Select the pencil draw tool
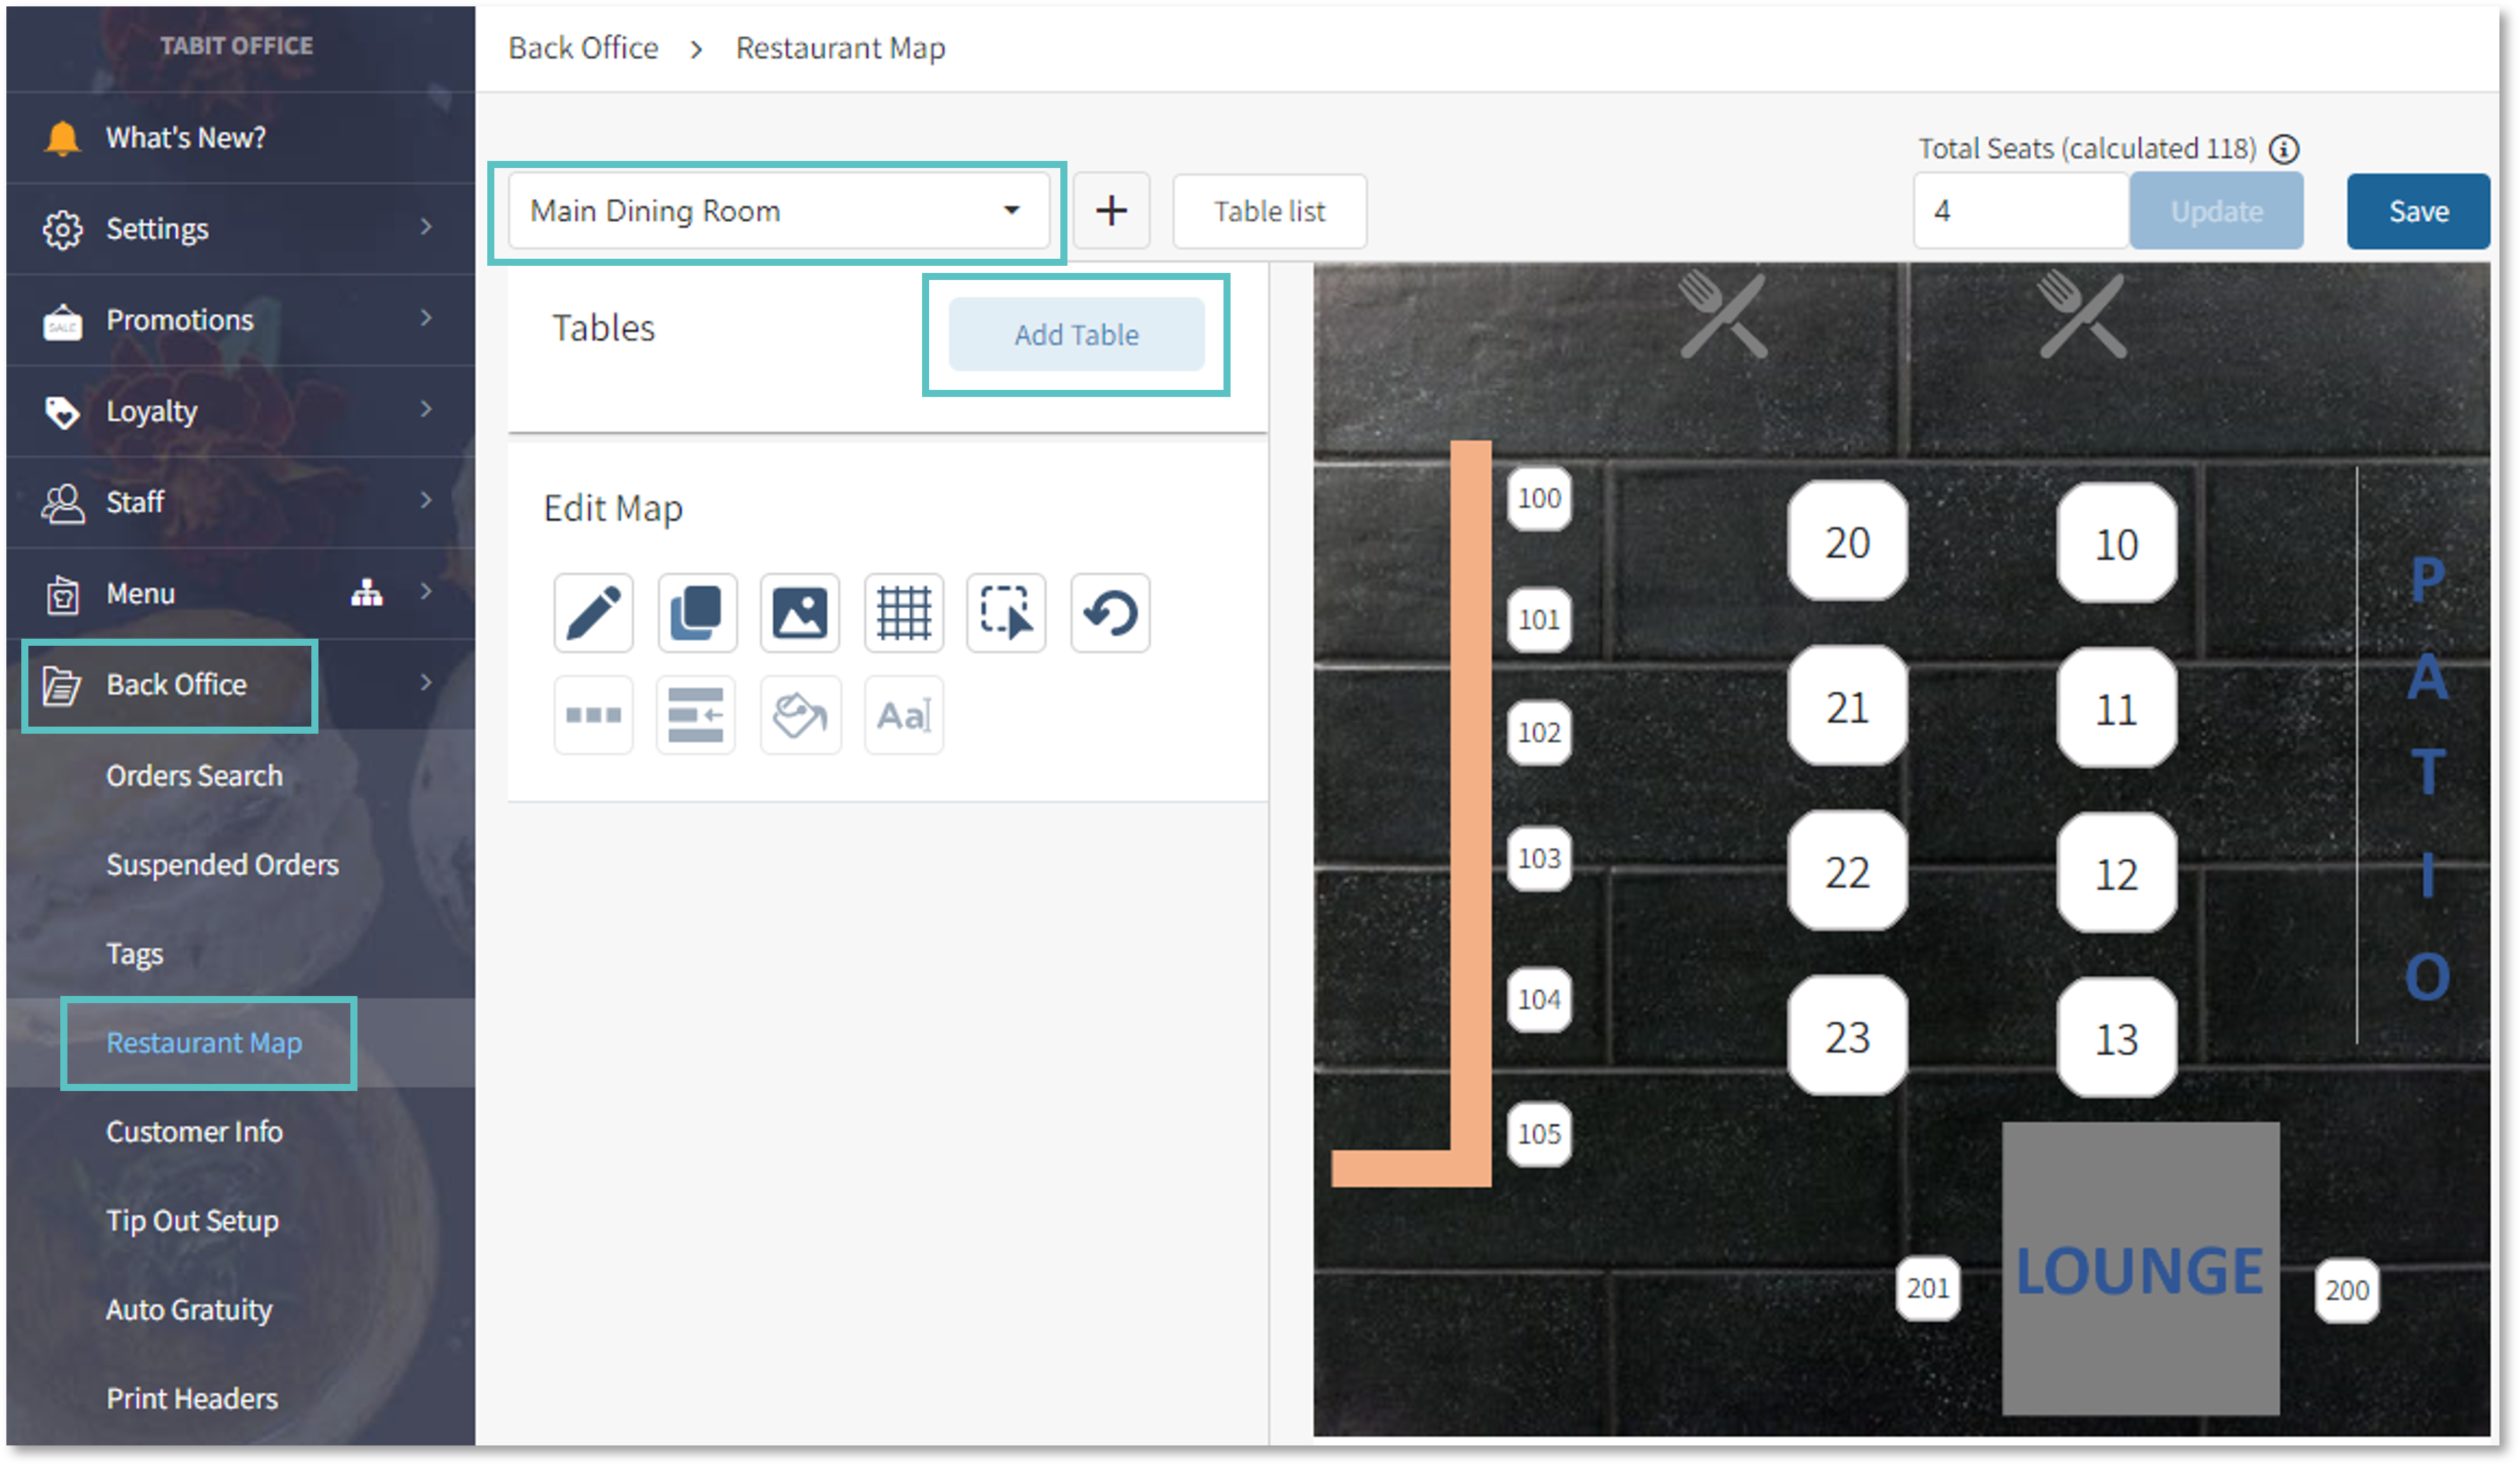Image resolution: width=2520 pixels, height=1466 pixels. [x=593, y=612]
